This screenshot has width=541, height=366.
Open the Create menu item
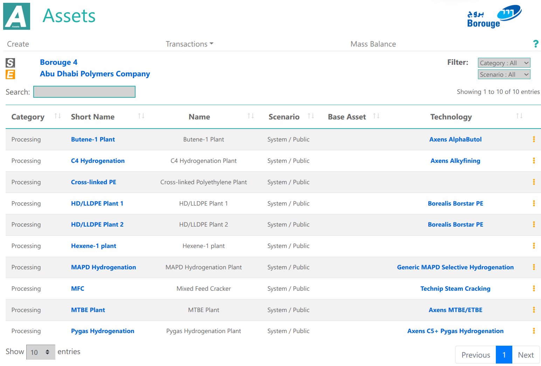coord(18,44)
